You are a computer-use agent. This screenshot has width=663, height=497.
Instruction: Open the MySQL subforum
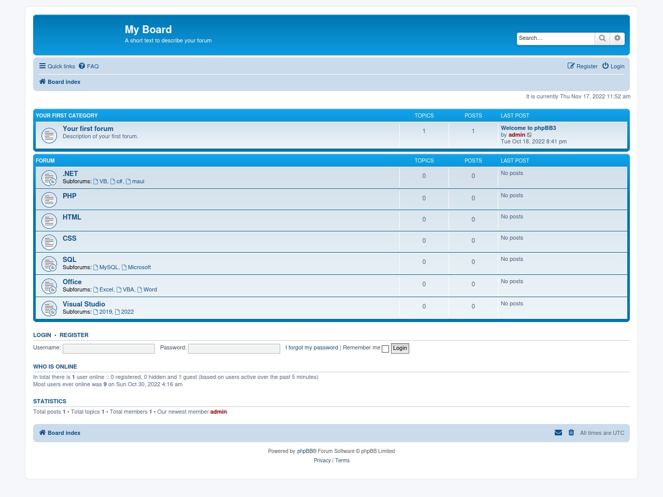[106, 267]
